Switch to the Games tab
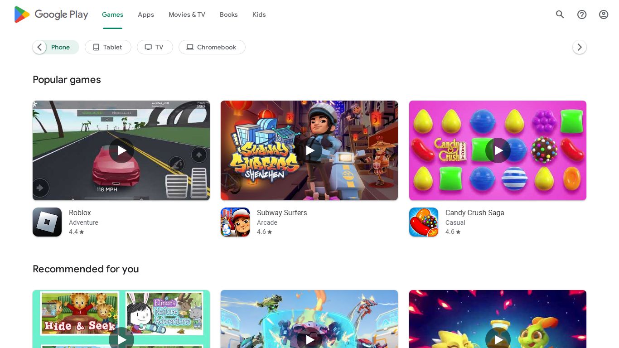The height and width of the screenshot is (348, 619). (x=112, y=14)
